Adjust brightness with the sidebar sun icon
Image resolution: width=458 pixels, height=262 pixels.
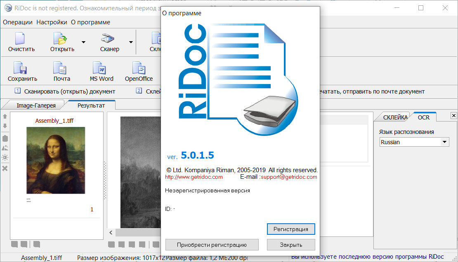(x=5, y=157)
